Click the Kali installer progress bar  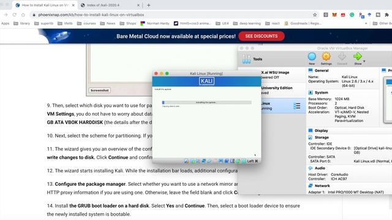pos(206,103)
